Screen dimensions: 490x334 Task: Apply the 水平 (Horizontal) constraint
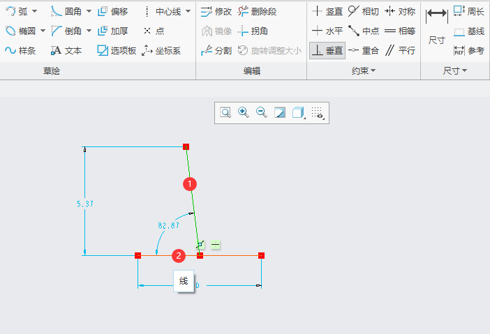point(327,31)
